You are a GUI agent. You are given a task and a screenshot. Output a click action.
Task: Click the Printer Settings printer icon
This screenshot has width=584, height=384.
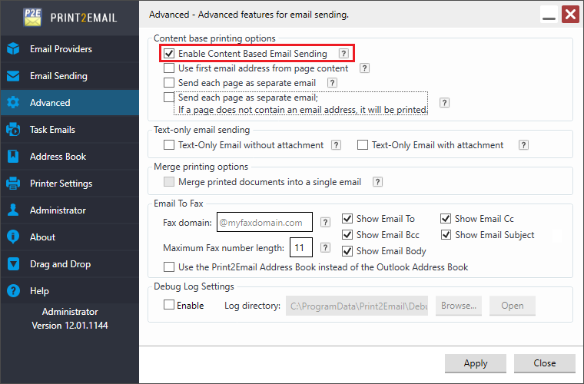click(x=13, y=183)
